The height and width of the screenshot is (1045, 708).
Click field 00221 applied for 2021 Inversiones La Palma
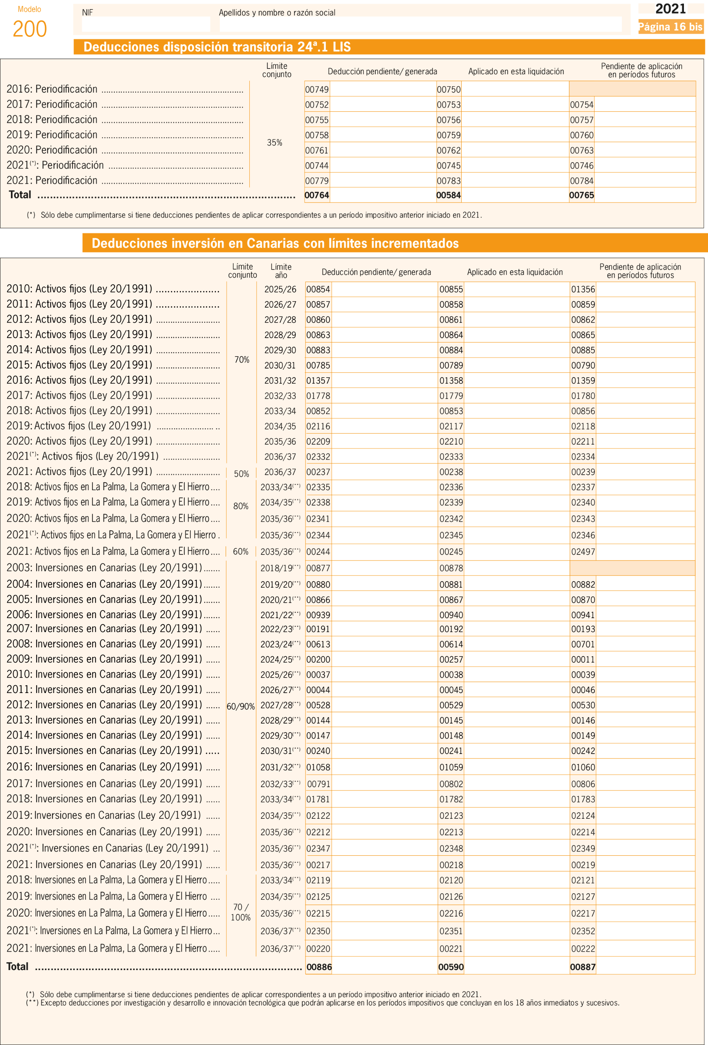516,949
